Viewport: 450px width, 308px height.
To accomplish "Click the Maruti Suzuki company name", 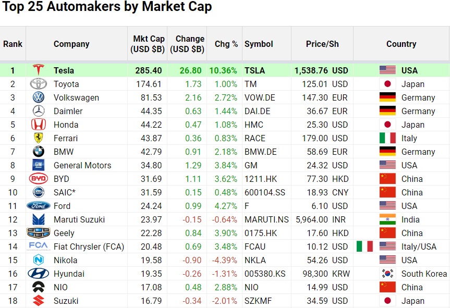I will click(79, 219).
